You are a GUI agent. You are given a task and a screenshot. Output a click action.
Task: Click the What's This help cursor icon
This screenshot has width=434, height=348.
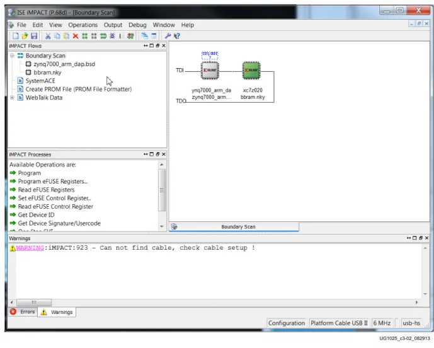click(176, 36)
